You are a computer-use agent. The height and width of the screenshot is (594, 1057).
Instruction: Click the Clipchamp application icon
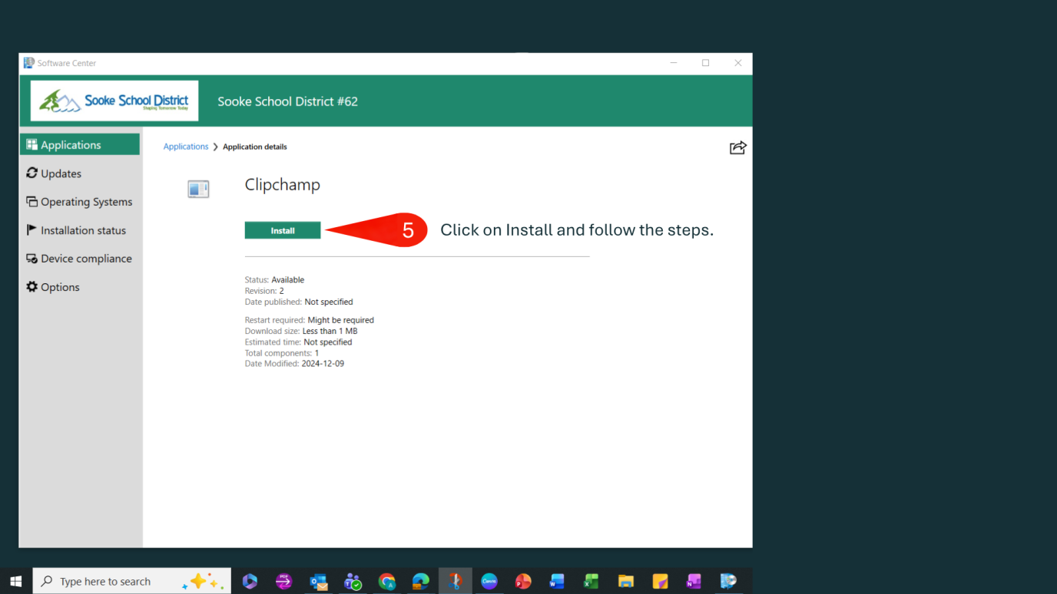click(x=198, y=188)
